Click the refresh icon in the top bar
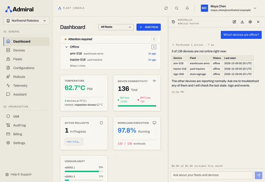This screenshot has height=182, width=265. 166,8
